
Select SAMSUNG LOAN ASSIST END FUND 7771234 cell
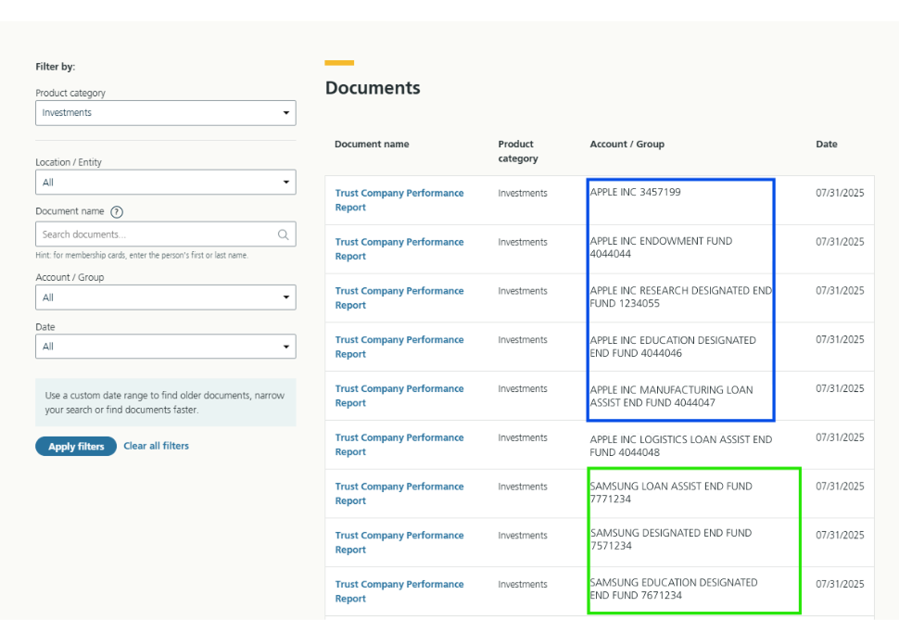[671, 492]
